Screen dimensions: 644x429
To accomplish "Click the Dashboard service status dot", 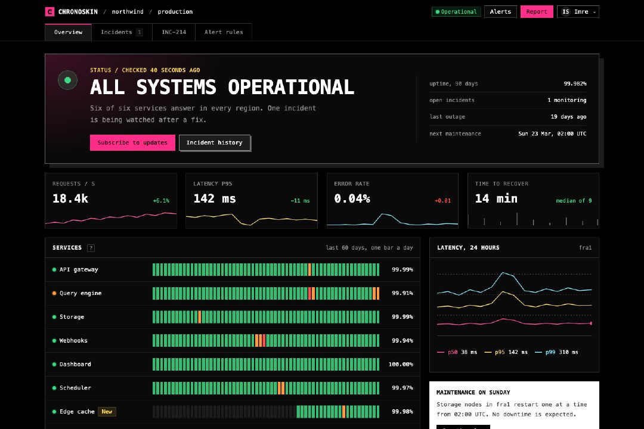I will click(x=54, y=364).
